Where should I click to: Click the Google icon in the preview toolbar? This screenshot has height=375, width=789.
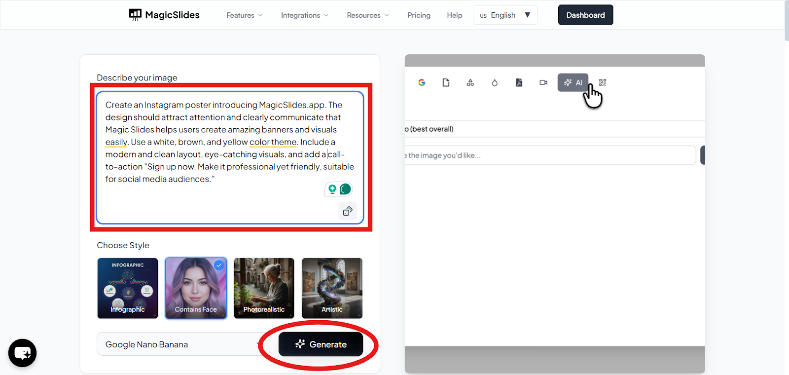[422, 82]
